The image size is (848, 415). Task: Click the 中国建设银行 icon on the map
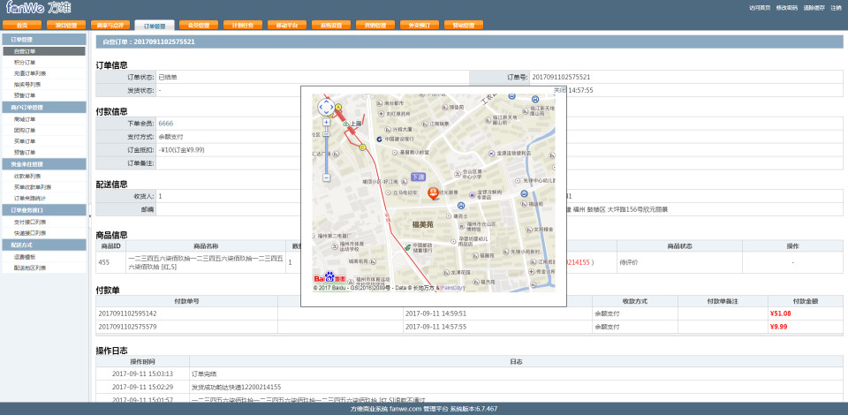pyautogui.click(x=376, y=139)
